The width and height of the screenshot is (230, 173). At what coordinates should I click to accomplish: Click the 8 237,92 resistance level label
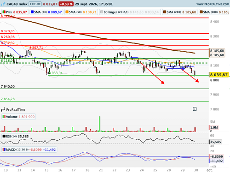[8, 43]
